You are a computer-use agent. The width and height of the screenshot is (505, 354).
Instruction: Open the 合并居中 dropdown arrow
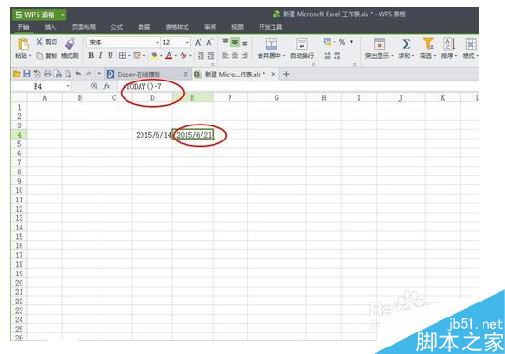point(284,56)
